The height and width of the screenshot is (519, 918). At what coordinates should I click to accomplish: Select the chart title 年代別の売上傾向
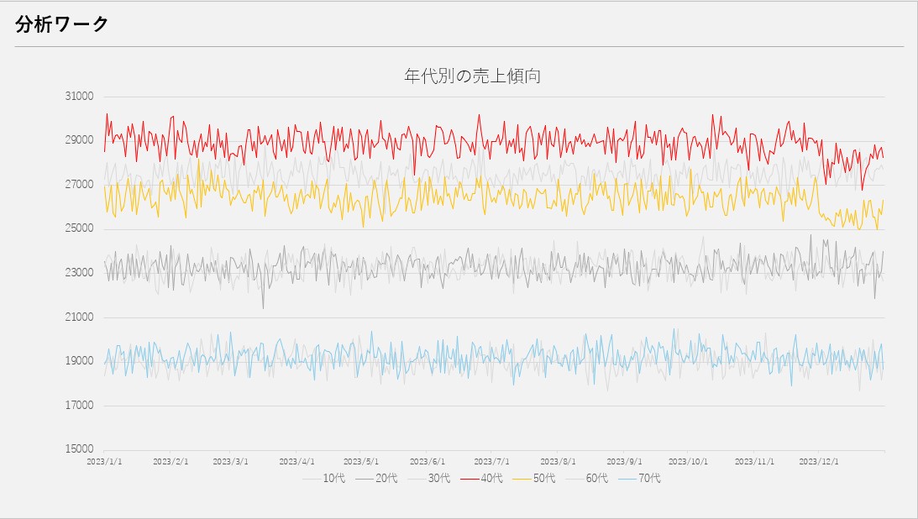[472, 76]
